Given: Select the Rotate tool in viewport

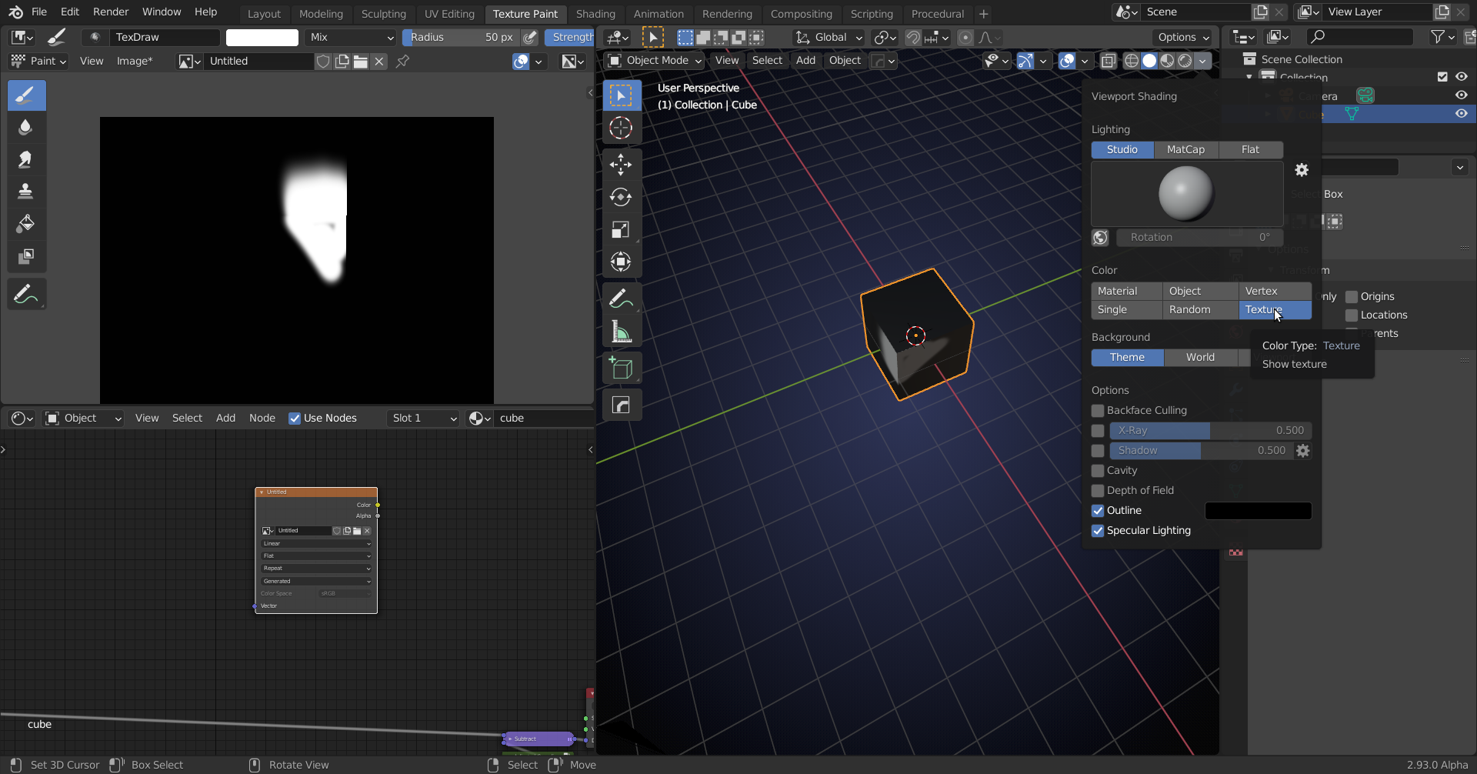Looking at the screenshot, I should pos(621,198).
